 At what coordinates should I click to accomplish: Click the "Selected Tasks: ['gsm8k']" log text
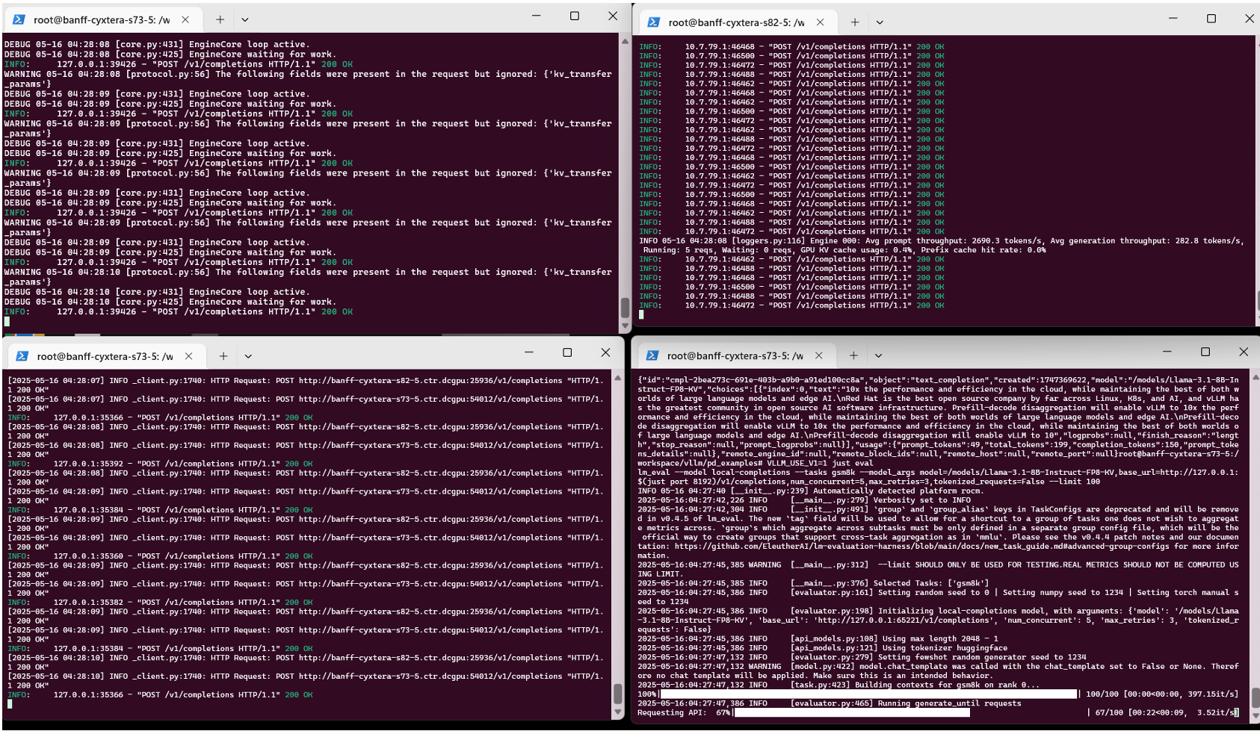[x=894, y=583]
